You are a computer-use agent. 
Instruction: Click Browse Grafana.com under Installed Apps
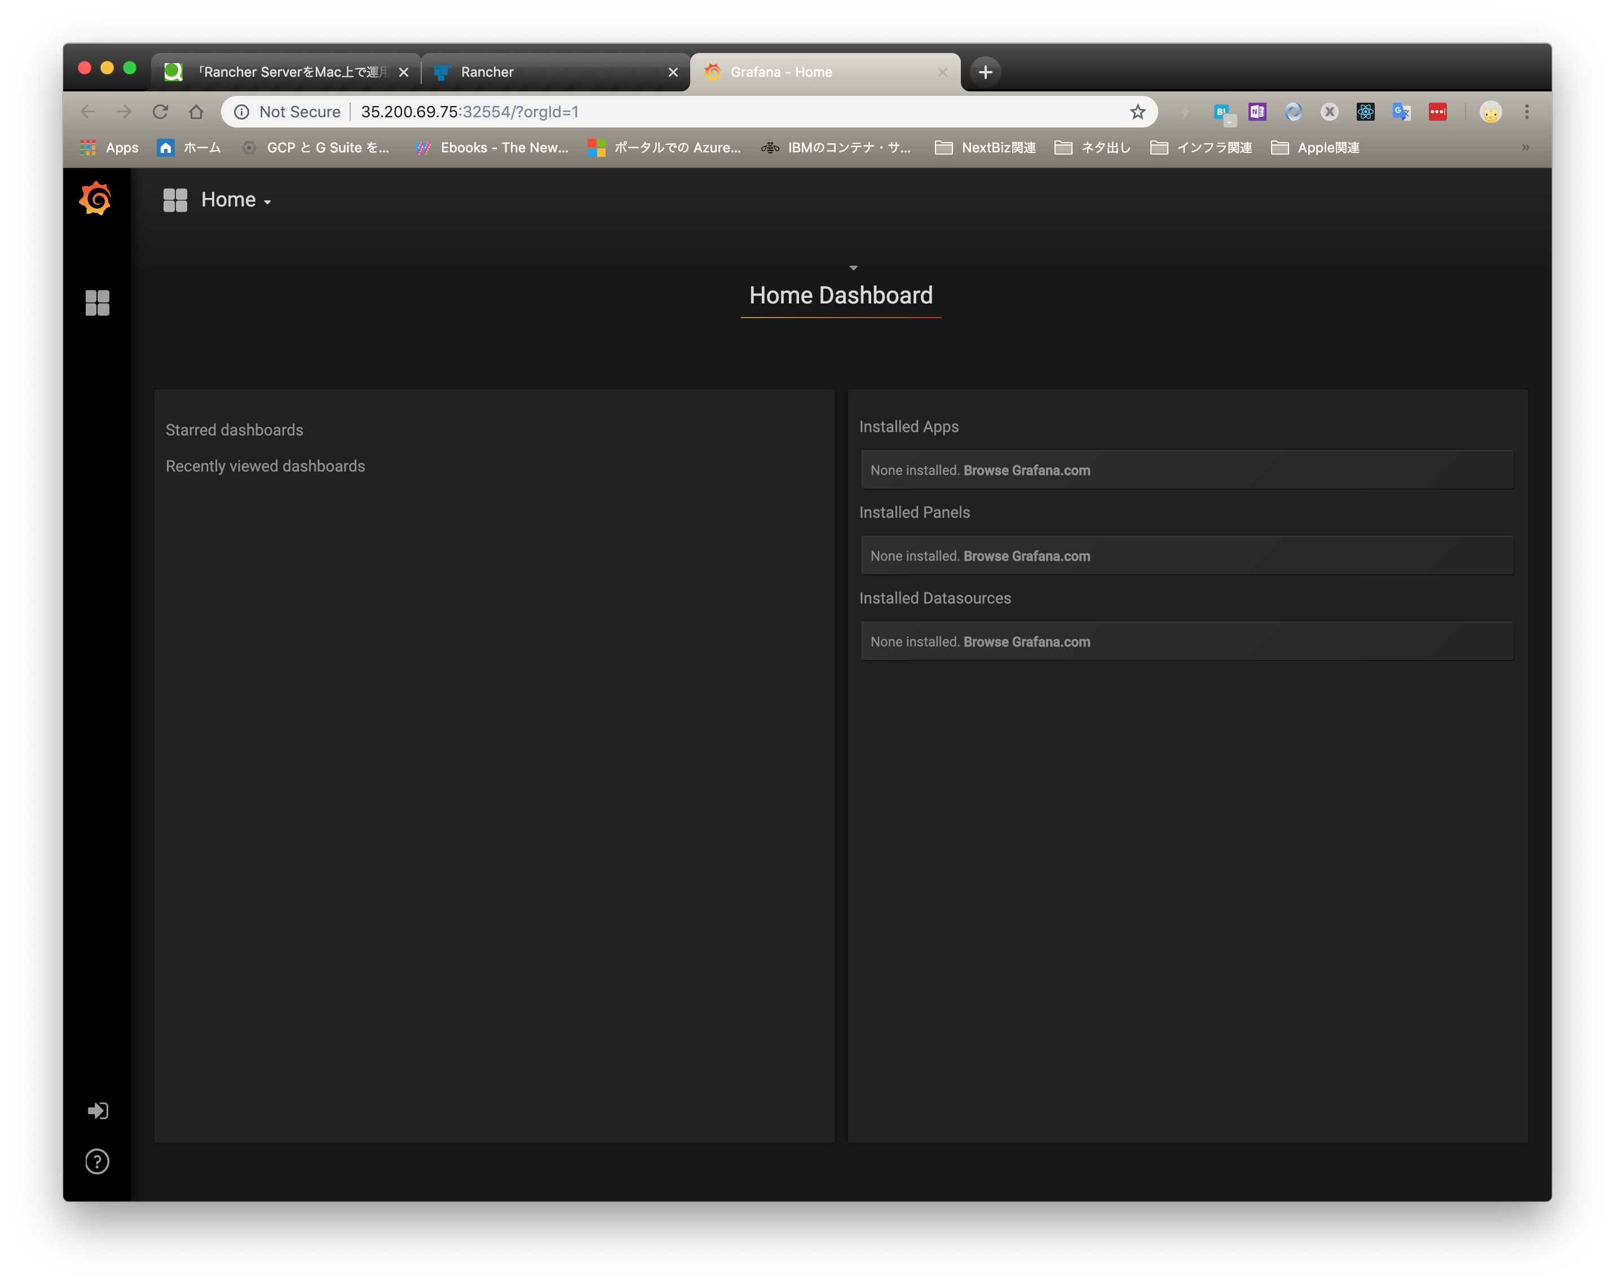pos(1026,470)
